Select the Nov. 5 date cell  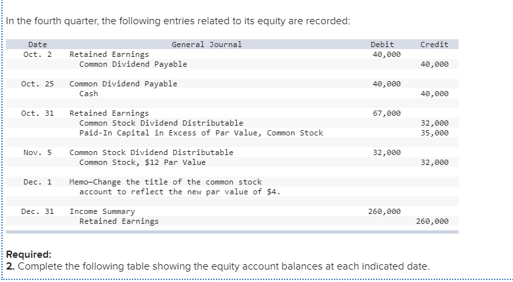[x=37, y=152]
